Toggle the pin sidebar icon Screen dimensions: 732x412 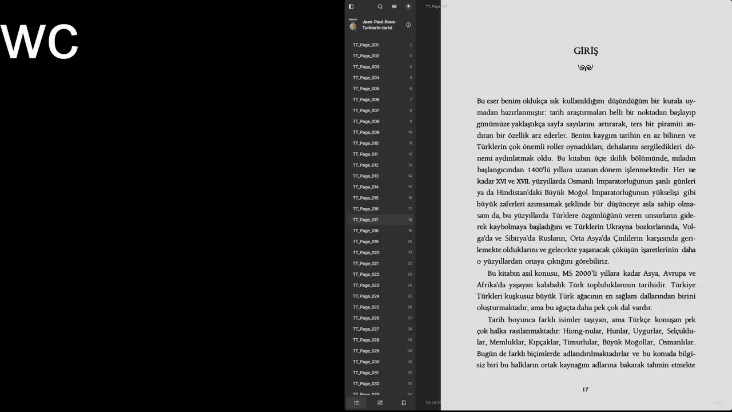[x=408, y=6]
